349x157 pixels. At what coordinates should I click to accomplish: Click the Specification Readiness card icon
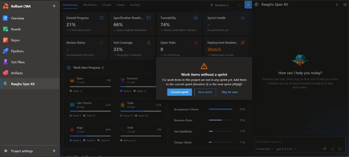click(149, 18)
